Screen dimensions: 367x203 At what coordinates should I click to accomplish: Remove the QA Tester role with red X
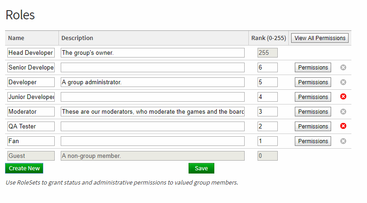[x=343, y=126]
